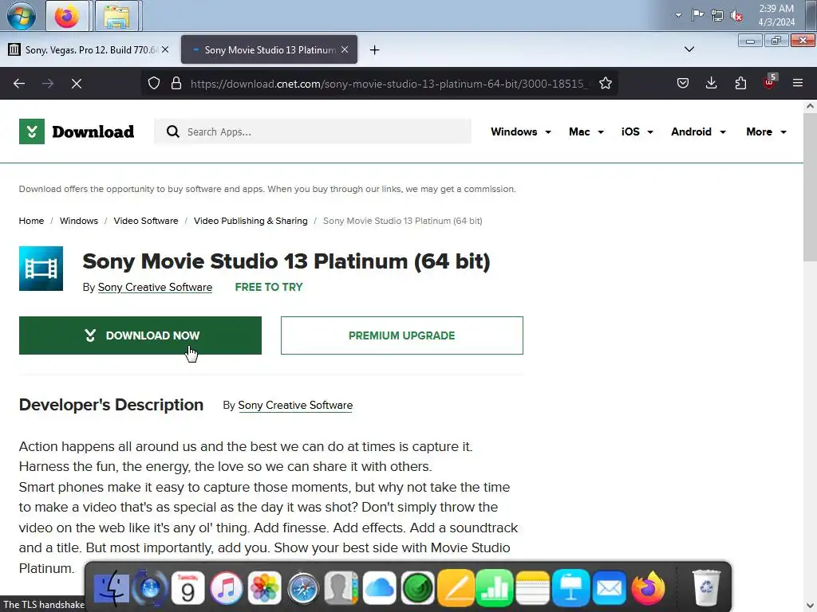Open Notes in the dock

point(532,589)
